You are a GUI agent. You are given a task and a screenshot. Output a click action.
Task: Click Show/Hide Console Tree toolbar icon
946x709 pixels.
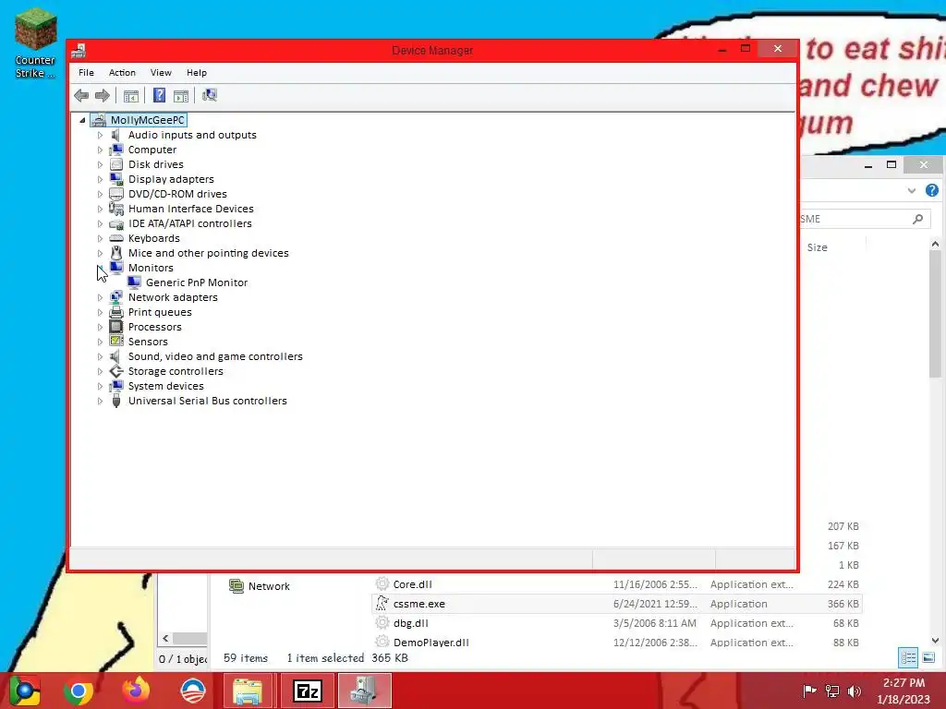click(x=131, y=95)
